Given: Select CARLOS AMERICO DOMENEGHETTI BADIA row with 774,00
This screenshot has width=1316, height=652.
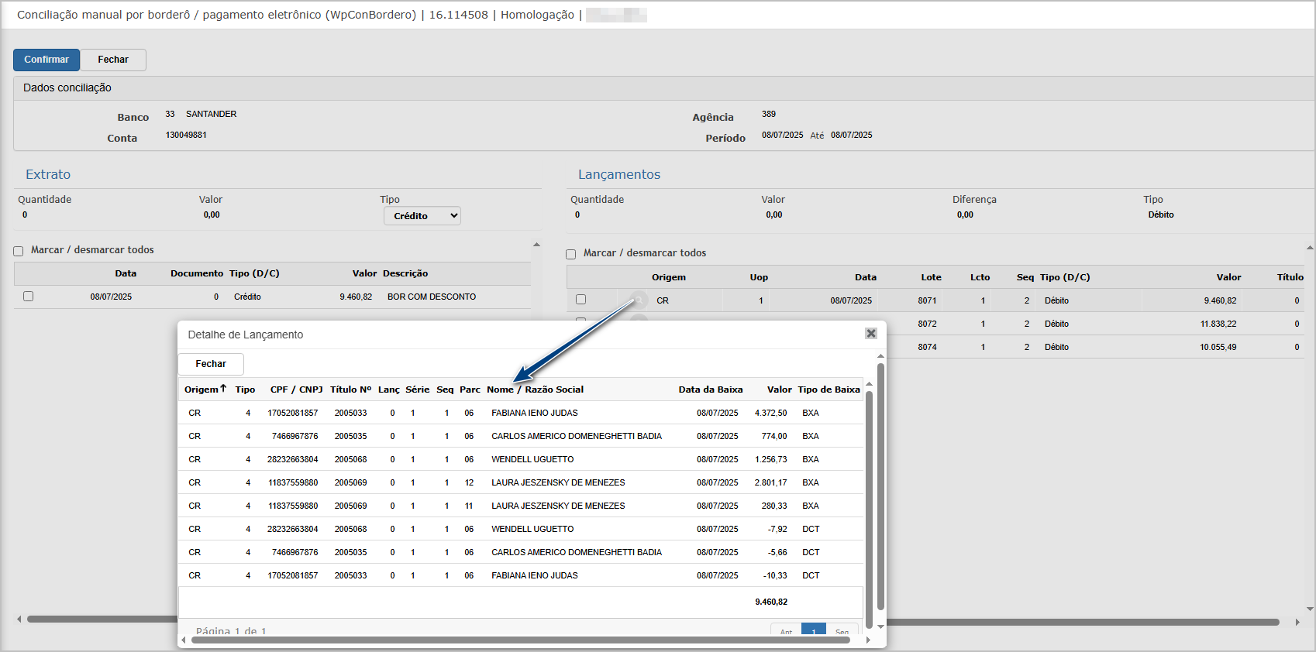Looking at the screenshot, I should (x=521, y=436).
